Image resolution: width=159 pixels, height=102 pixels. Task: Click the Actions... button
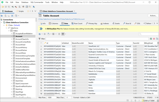(153, 16)
